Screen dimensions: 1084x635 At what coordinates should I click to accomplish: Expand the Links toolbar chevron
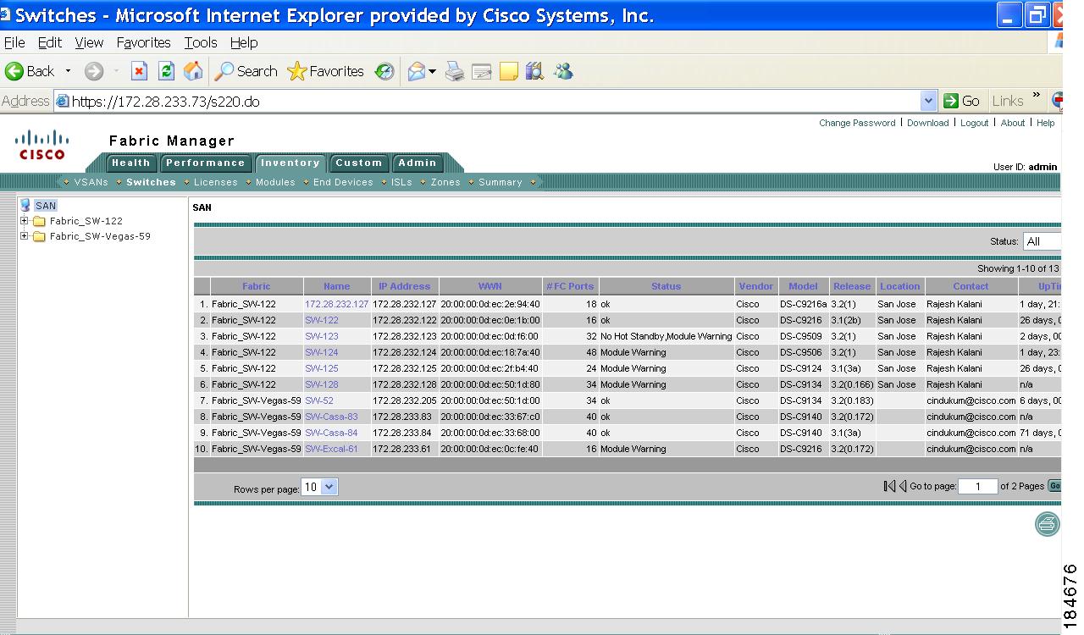pos(1037,96)
